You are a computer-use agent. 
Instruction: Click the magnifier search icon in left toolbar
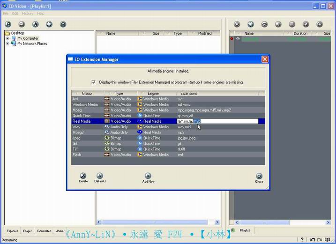(8, 24)
